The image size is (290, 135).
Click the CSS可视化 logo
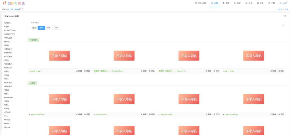14,3
